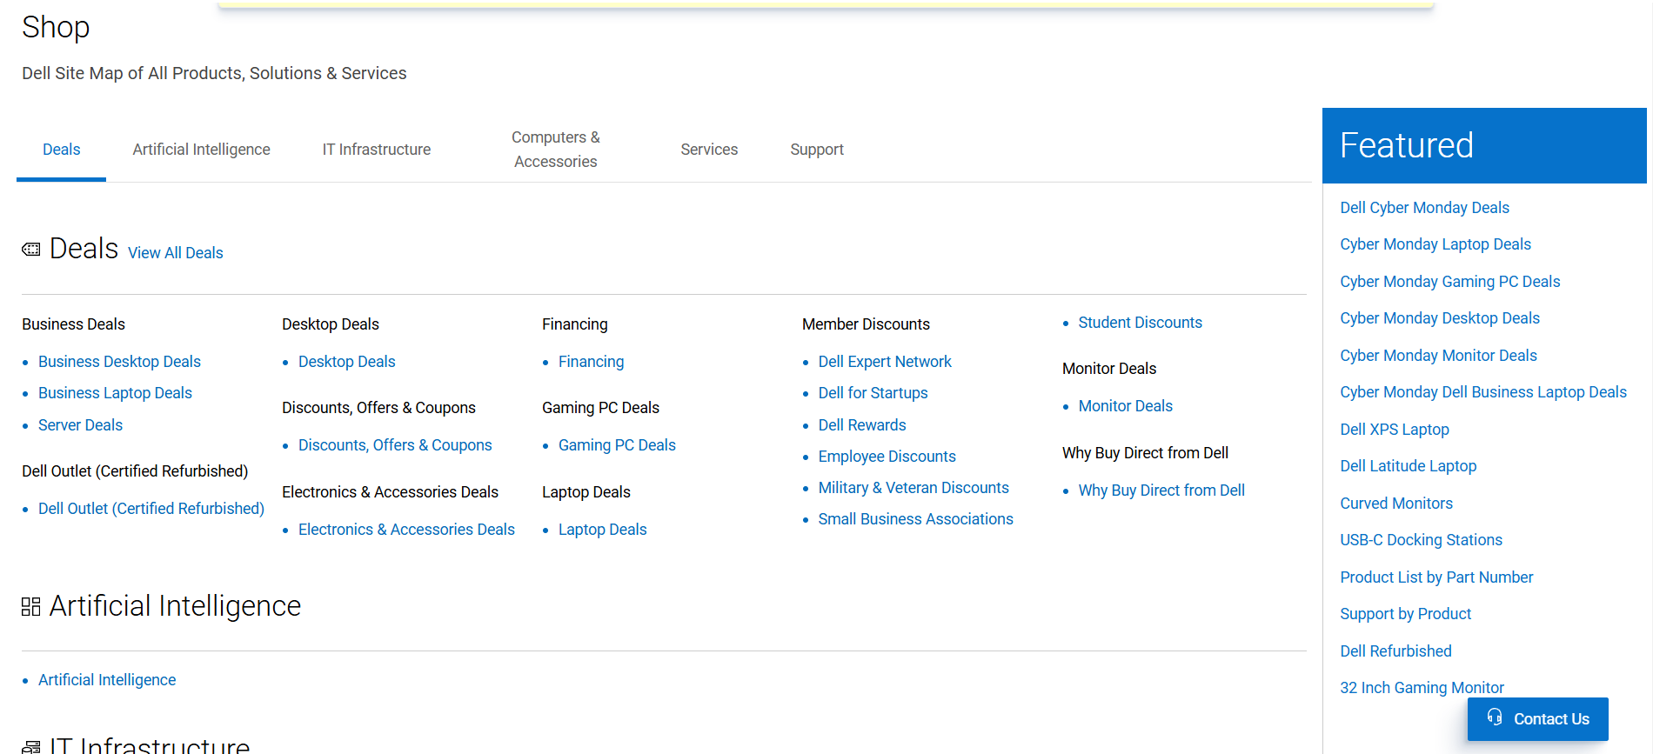Open Dell Refurbished link
The height and width of the screenshot is (754, 1653).
click(x=1395, y=651)
